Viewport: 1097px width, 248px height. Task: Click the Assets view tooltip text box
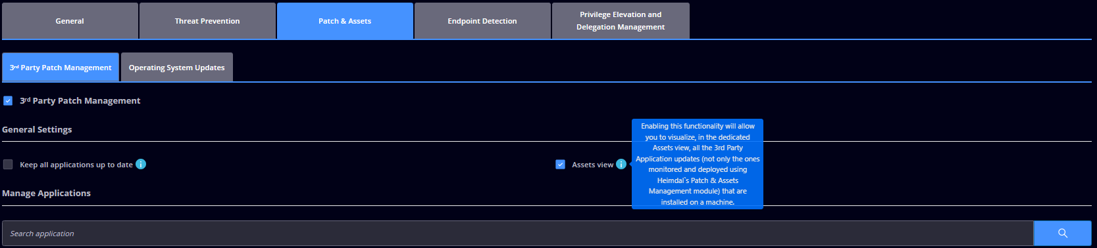698,164
